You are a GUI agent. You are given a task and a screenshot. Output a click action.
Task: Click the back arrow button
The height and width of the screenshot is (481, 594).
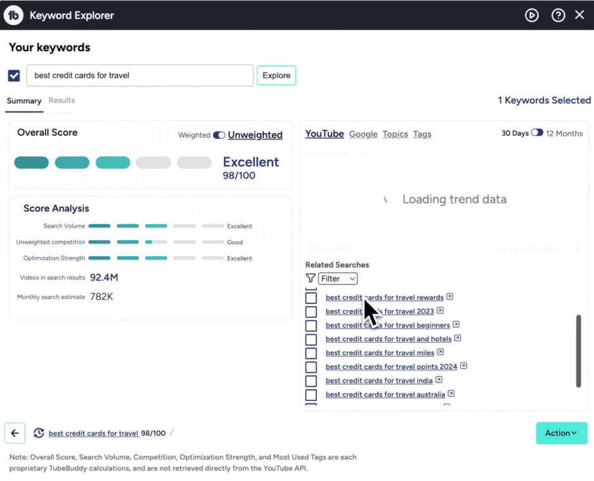(x=15, y=433)
